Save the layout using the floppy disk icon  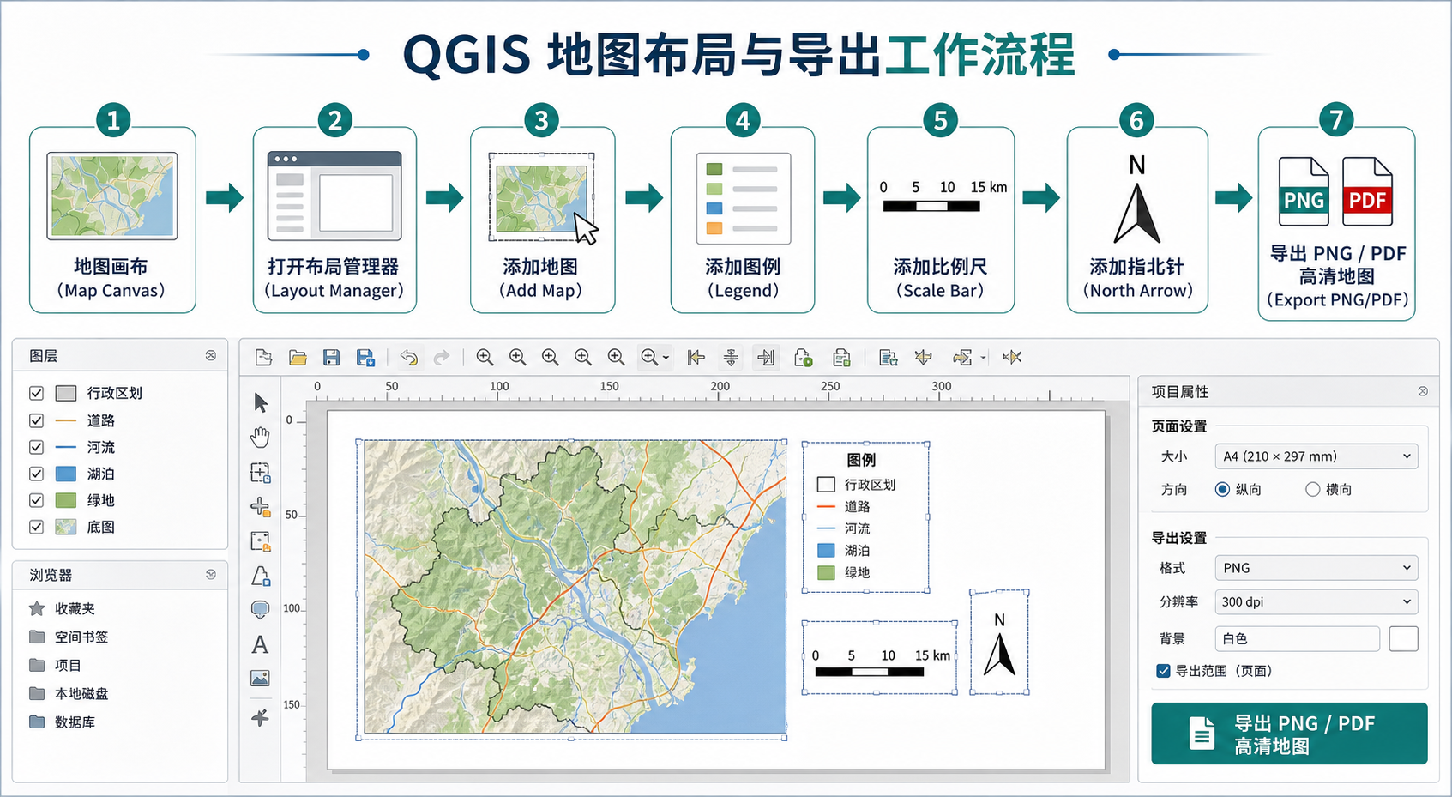(331, 358)
